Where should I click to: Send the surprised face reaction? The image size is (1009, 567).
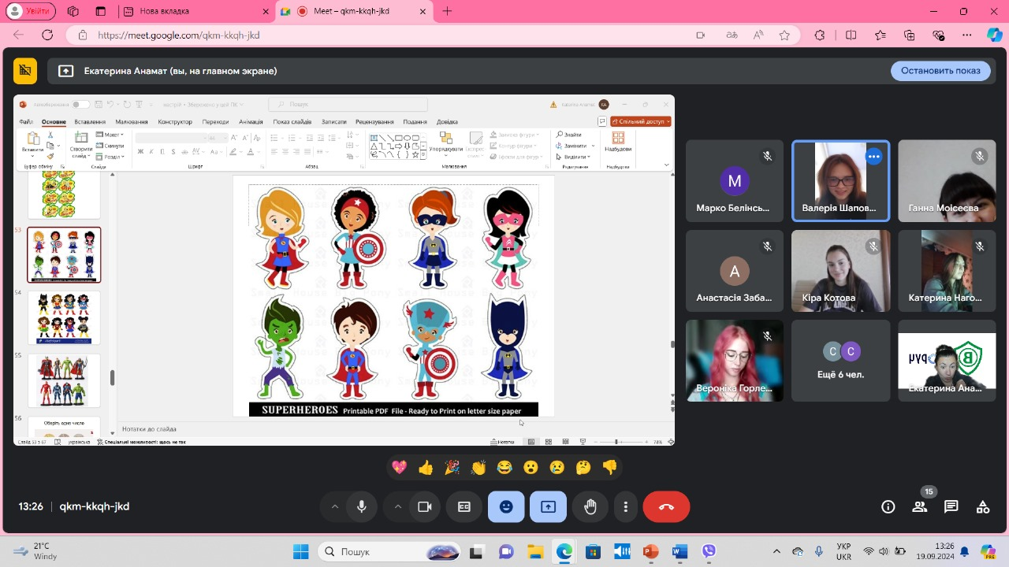click(531, 467)
